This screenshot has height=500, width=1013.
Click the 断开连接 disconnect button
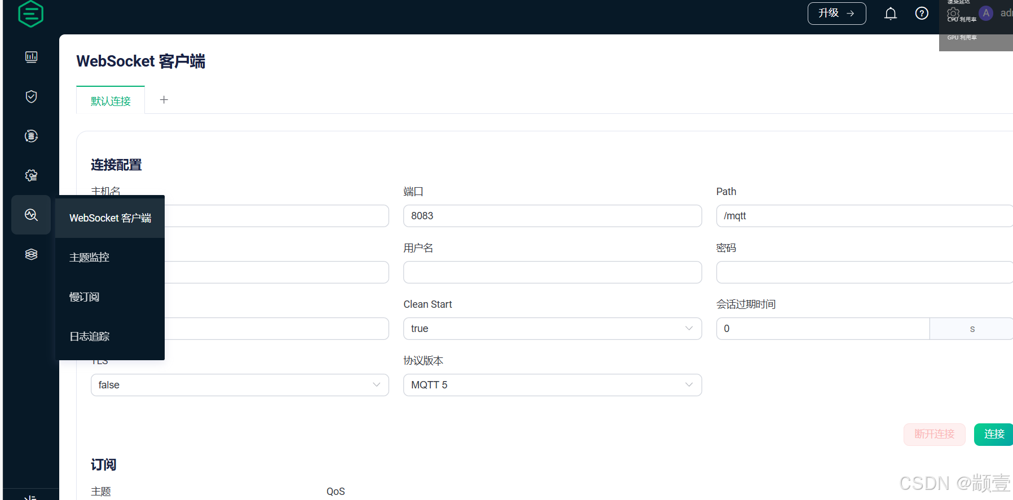pos(935,434)
